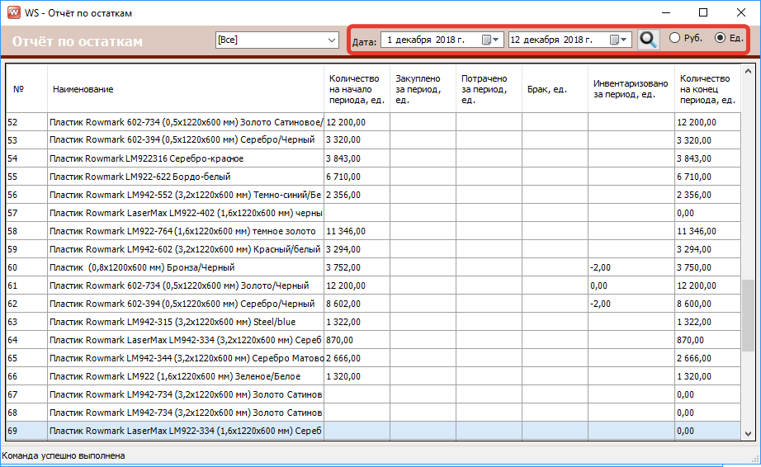Click end quantity 3 843,00 cell

(707, 158)
